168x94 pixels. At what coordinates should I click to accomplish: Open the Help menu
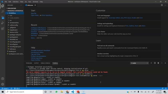pyautogui.click(x=41, y=2)
